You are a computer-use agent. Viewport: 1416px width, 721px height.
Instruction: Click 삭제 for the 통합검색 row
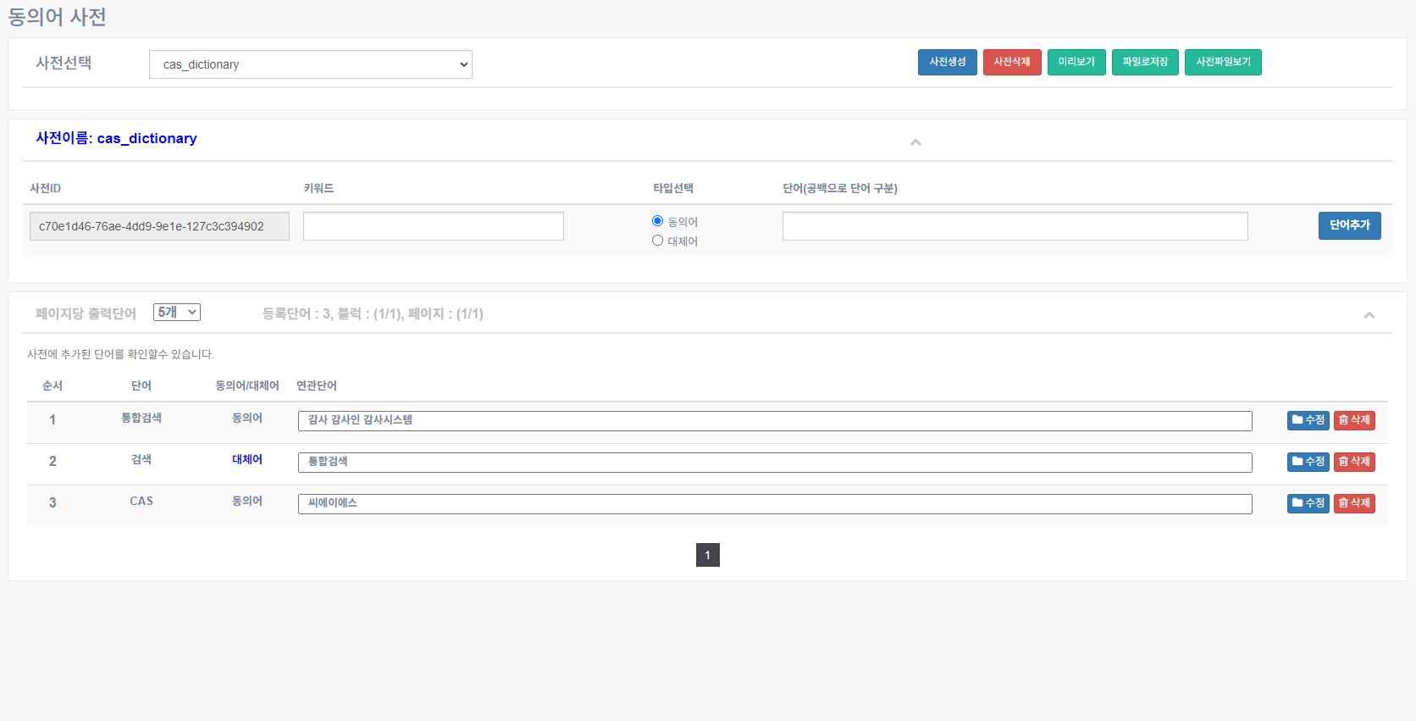1354,420
